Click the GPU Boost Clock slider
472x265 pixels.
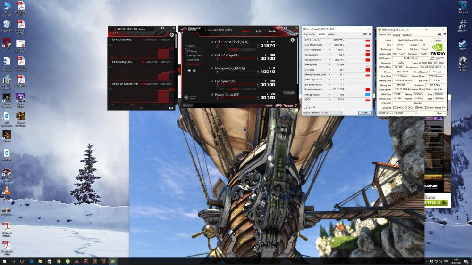pyautogui.click(x=237, y=45)
